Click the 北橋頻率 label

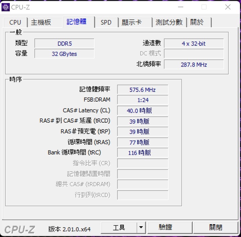point(149,64)
